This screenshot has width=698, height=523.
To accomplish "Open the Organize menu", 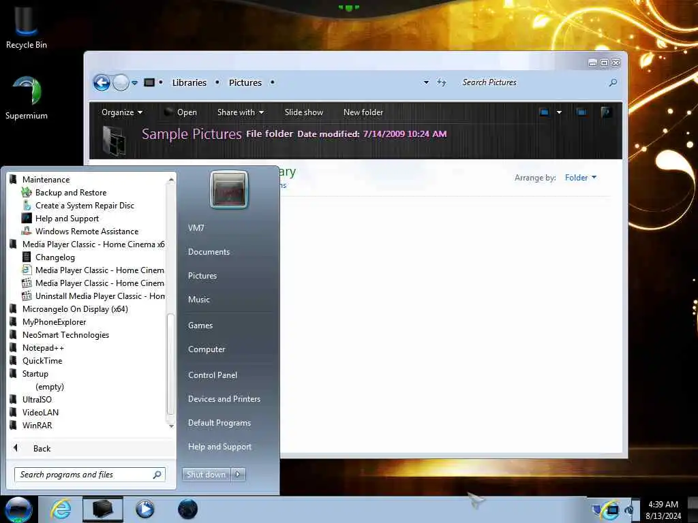I will 122,112.
